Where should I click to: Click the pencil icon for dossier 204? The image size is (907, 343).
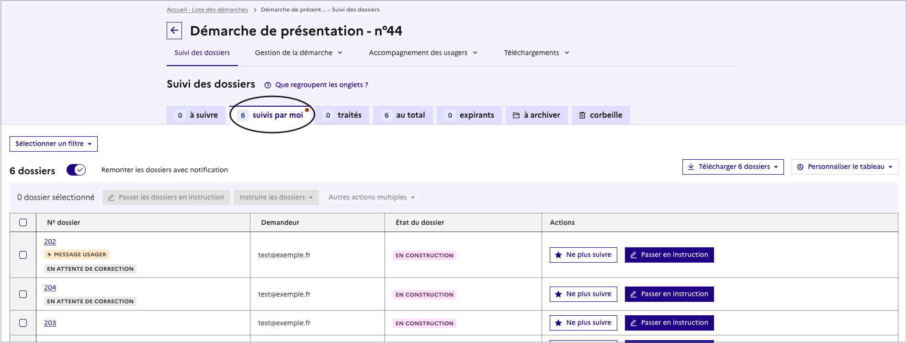[x=634, y=294]
